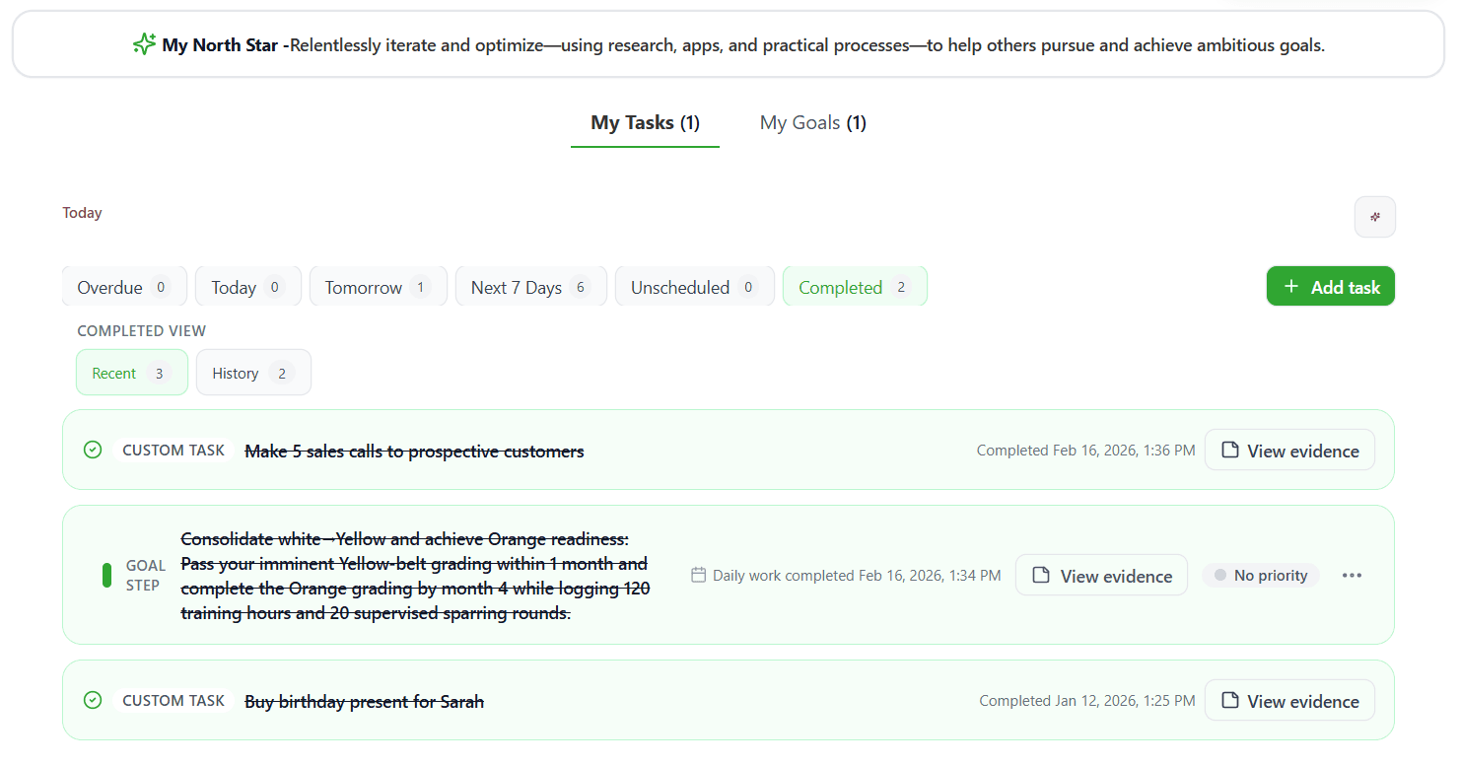Toggle the 'No priority' badge on goal step
The width and height of the screenshot is (1460, 766).
(x=1260, y=575)
